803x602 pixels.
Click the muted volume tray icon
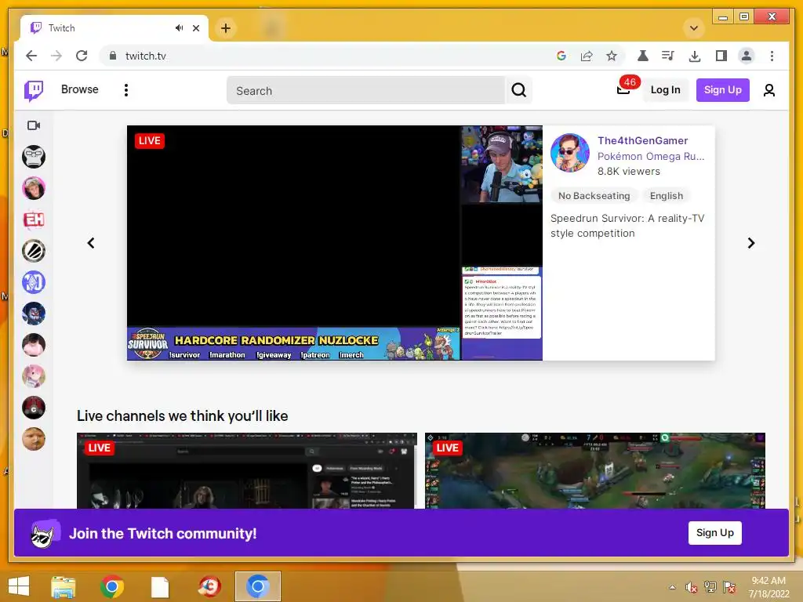tap(692, 587)
